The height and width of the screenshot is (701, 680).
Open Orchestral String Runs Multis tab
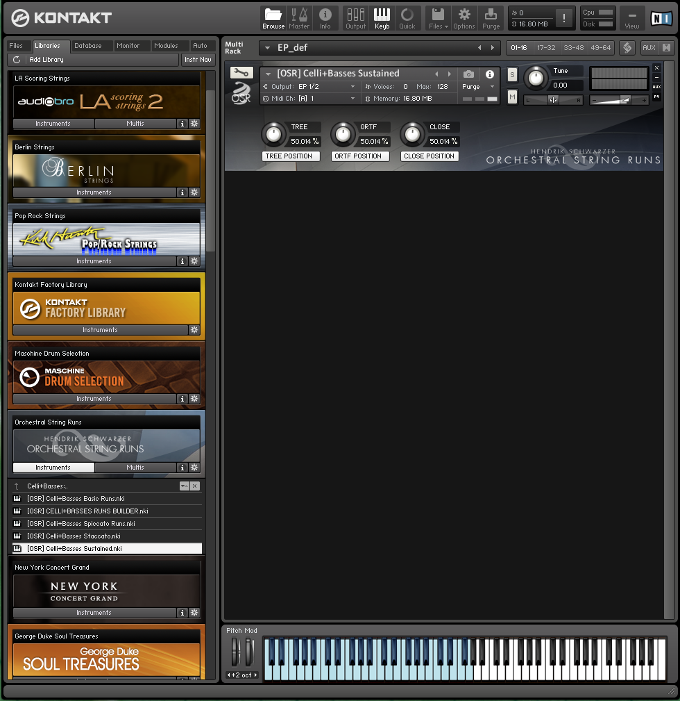click(x=135, y=468)
